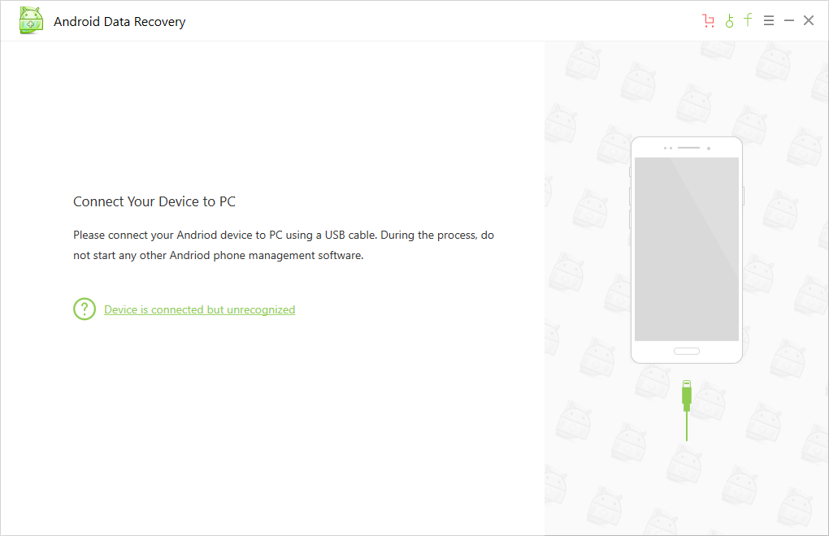Select the minimize icon in the title bar

pos(788,19)
